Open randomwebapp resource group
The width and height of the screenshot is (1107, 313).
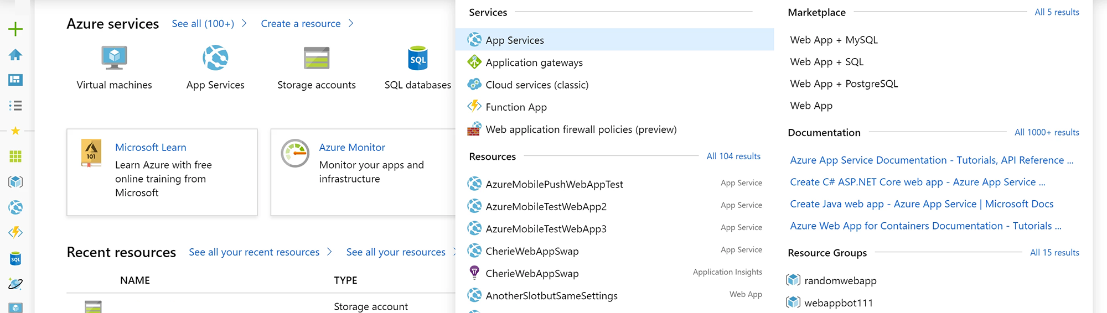840,280
